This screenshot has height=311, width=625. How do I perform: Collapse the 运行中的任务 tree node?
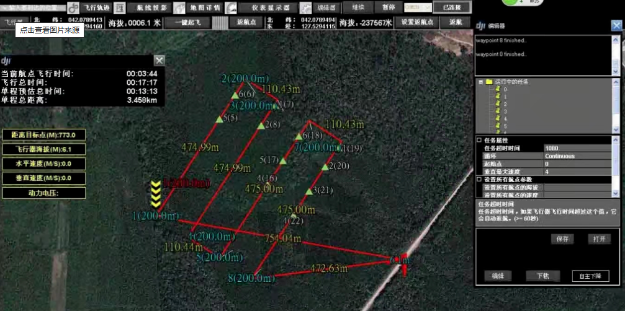click(x=480, y=82)
